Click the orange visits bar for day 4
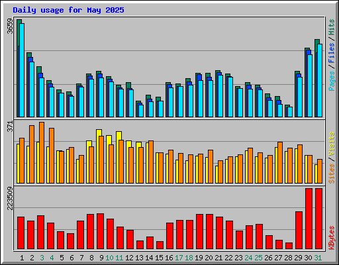The height and width of the screenshot is (265, 339). (x=52, y=156)
